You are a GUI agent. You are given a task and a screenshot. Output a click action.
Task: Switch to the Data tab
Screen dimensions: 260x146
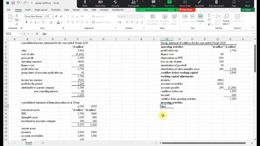tap(67, 10)
